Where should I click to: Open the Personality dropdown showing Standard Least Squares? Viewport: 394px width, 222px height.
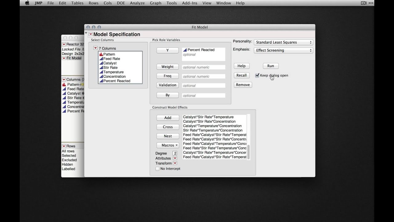click(283, 42)
